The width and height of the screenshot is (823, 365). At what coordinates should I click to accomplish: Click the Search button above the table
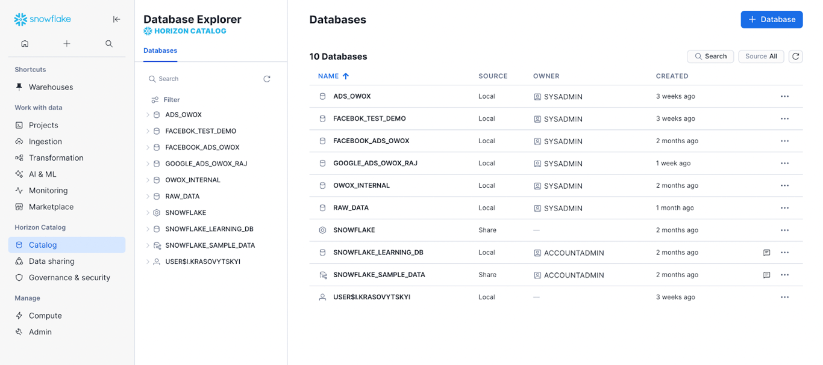point(710,57)
